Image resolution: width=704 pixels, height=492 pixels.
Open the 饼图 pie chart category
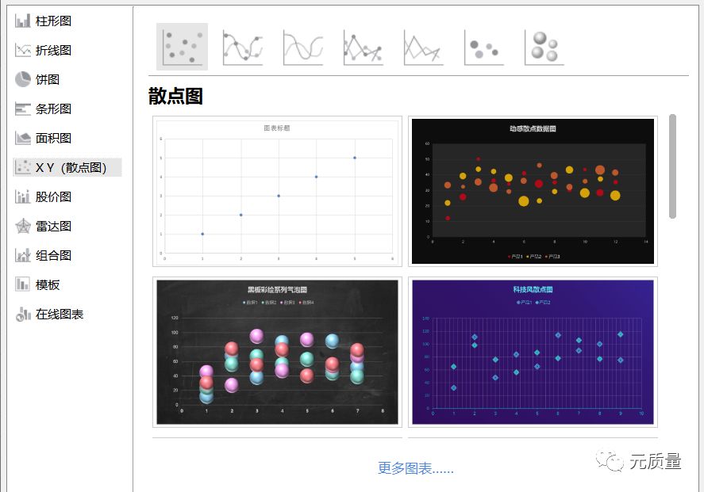(48, 77)
